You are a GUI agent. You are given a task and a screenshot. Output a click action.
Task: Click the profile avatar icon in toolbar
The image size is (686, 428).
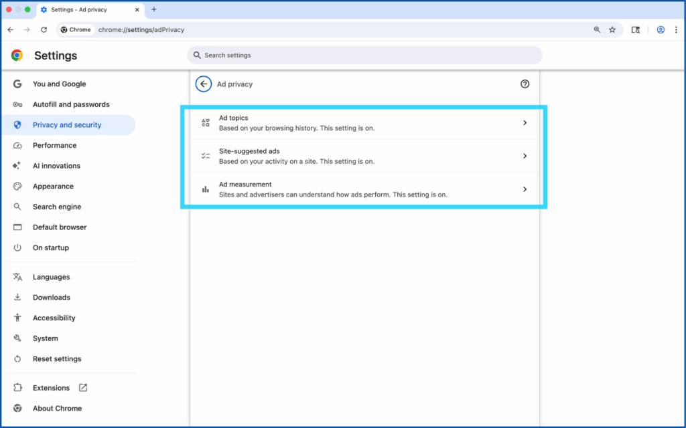pos(661,30)
